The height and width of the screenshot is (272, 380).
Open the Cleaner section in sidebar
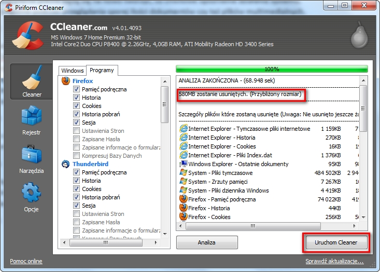(32, 81)
